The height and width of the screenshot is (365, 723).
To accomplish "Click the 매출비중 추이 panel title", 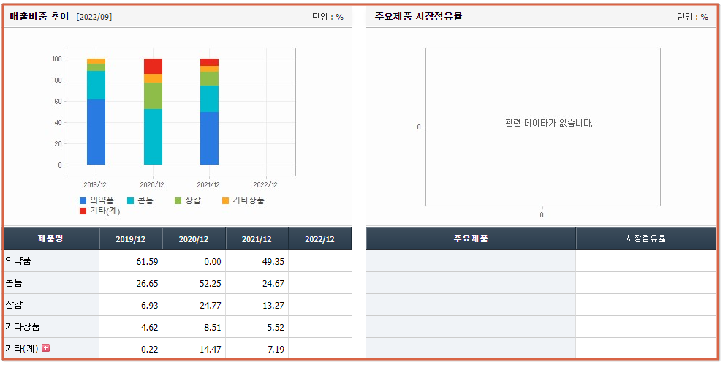I will coord(39,17).
